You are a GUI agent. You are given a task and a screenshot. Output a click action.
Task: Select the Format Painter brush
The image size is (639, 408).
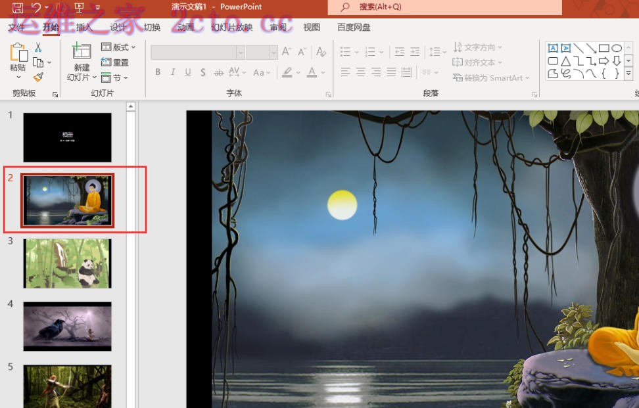point(38,77)
